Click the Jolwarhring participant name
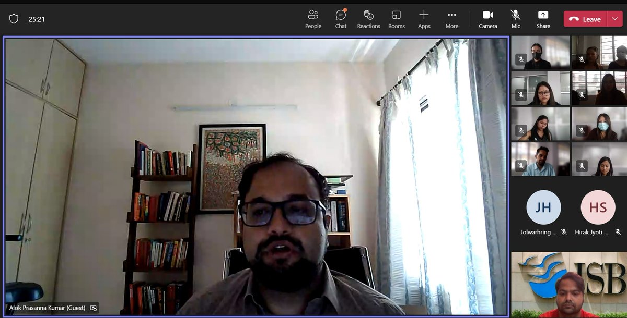The image size is (627, 318). pyautogui.click(x=540, y=233)
